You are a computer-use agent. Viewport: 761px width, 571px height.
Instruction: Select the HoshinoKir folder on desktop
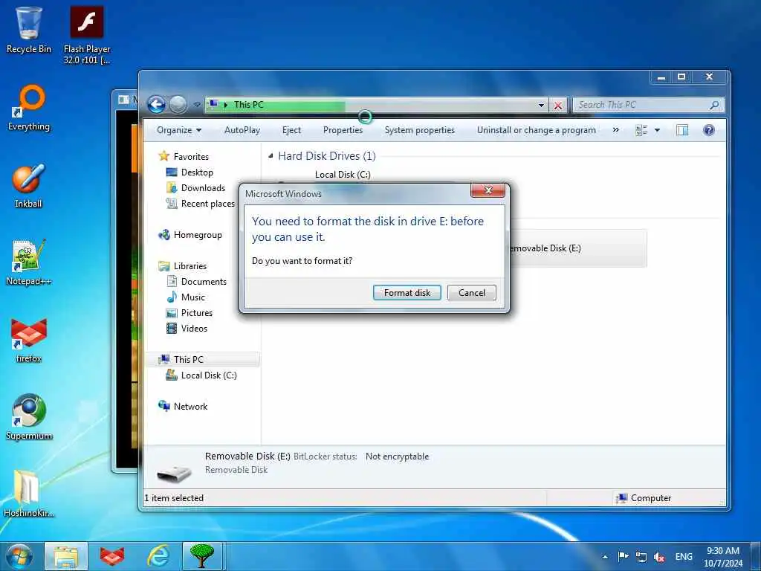pyautogui.click(x=29, y=494)
